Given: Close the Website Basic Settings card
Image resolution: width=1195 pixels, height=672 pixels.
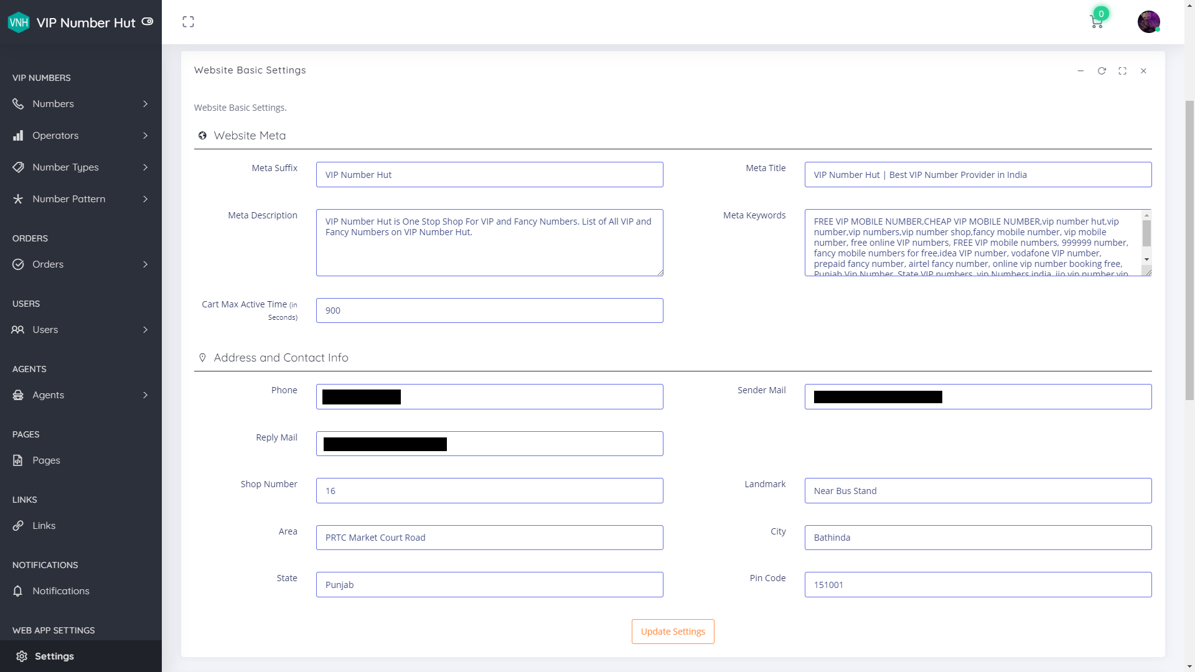Looking at the screenshot, I should 1143,71.
